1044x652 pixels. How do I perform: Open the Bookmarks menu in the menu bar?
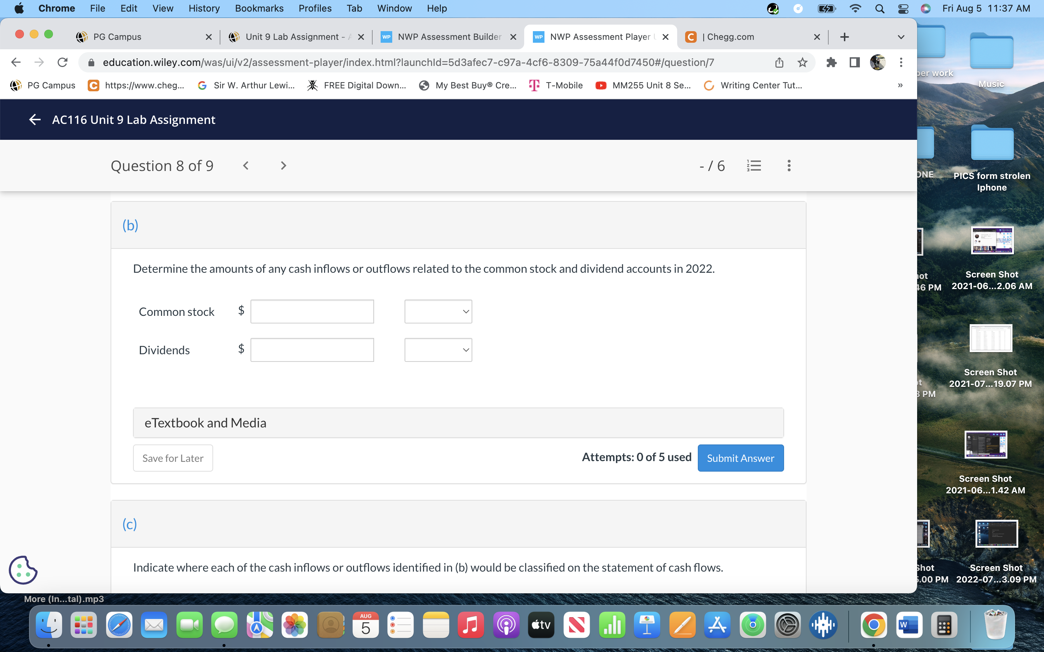259,8
